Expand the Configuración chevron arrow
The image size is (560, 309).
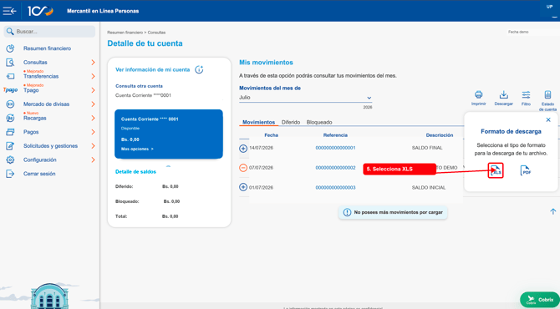coord(93,160)
